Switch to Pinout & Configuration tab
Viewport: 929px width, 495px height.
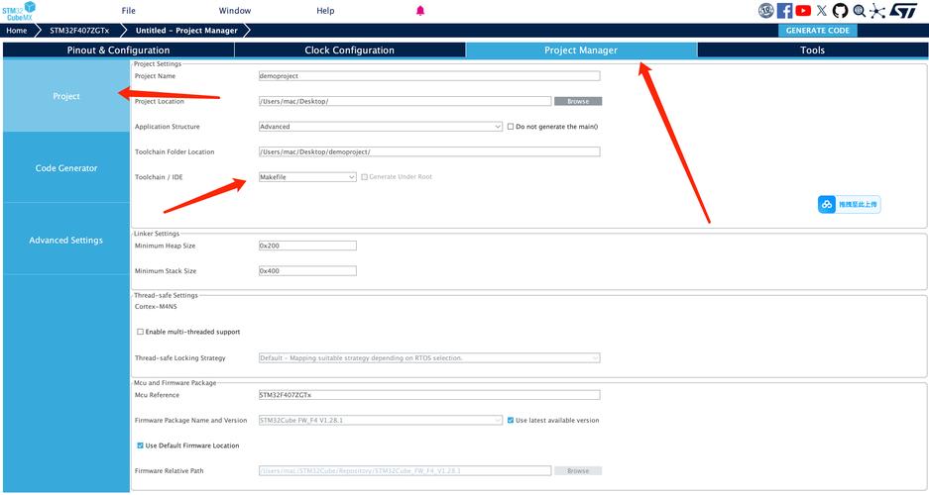pyautogui.click(x=119, y=50)
